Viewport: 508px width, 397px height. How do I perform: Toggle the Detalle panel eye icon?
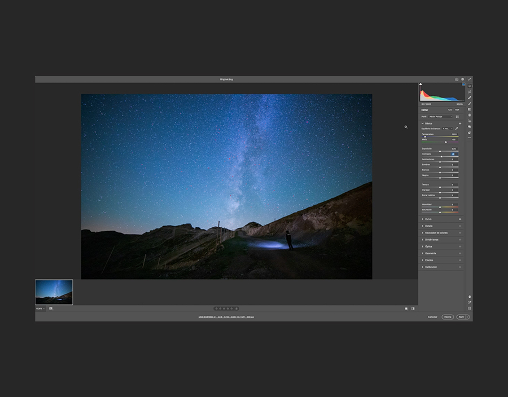click(460, 226)
